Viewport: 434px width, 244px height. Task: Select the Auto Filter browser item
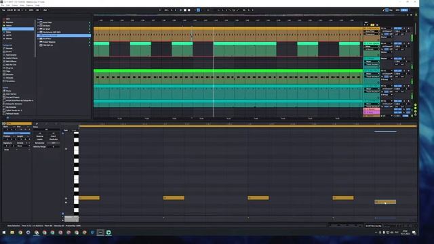(x=47, y=22)
